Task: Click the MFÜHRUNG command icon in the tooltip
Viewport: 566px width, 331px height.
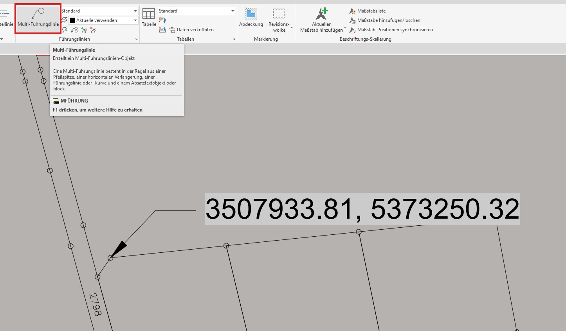Action: [x=56, y=101]
